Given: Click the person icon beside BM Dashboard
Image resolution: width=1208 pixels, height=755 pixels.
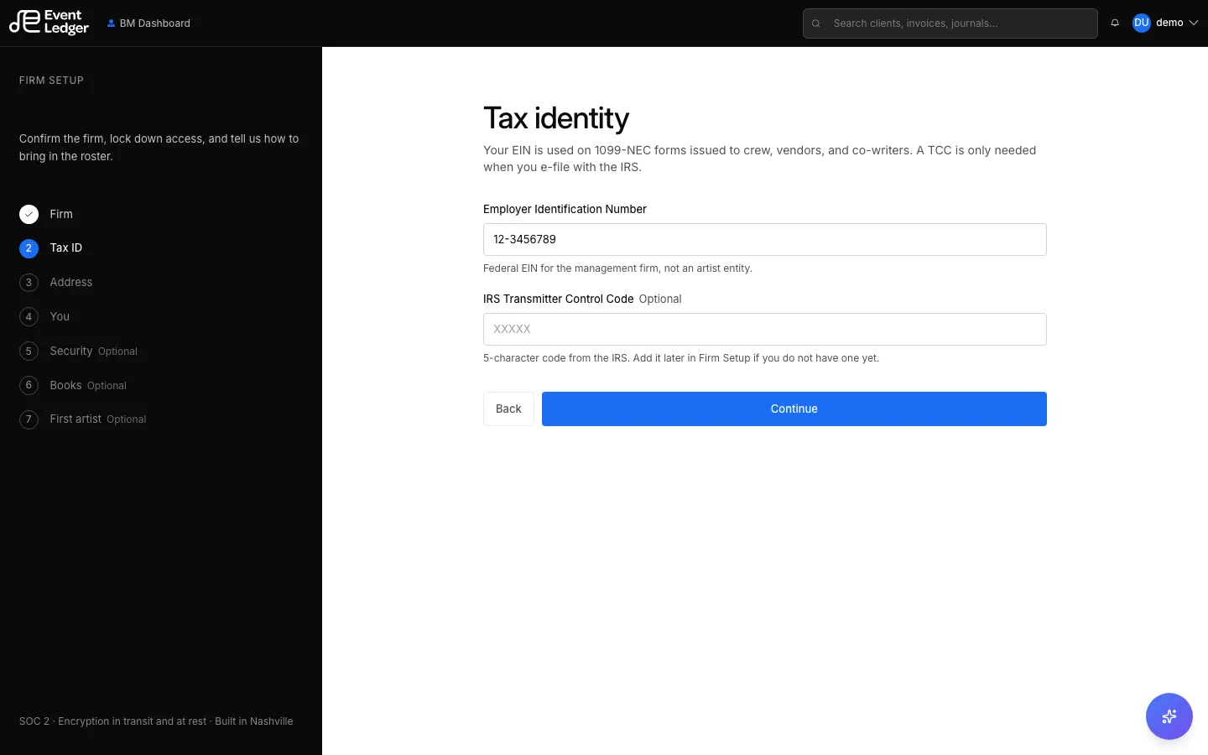Looking at the screenshot, I should pos(111,23).
